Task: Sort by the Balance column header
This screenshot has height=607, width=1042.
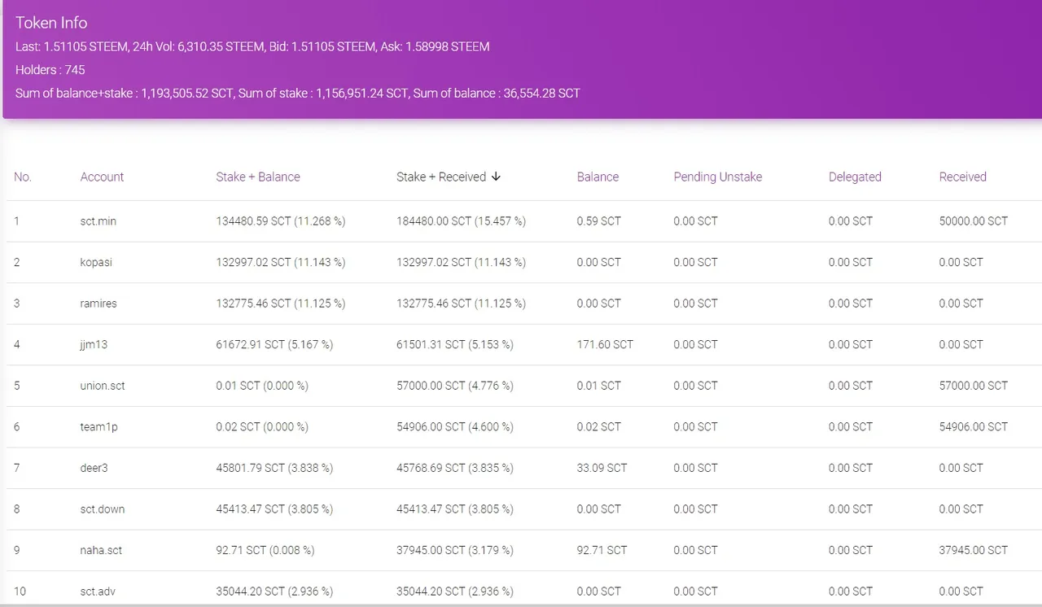Action: [x=598, y=177]
